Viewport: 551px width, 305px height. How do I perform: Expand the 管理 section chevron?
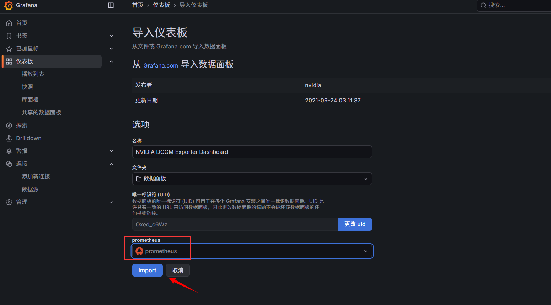click(x=111, y=202)
